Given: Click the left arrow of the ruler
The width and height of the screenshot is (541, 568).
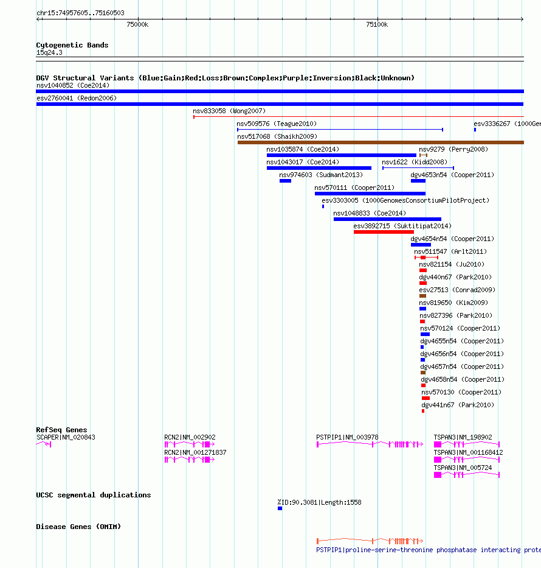Looking at the screenshot, I should click(39, 19).
